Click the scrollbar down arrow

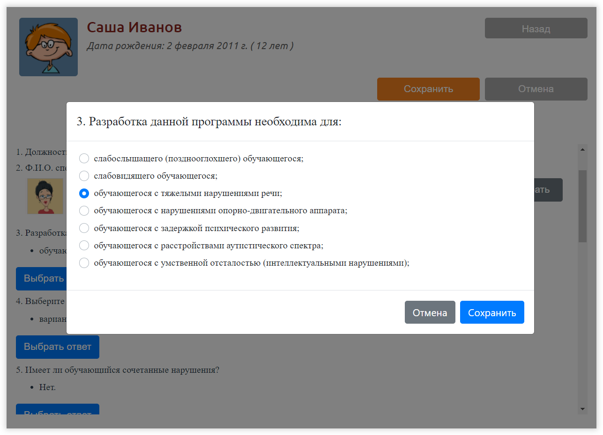pyautogui.click(x=582, y=409)
